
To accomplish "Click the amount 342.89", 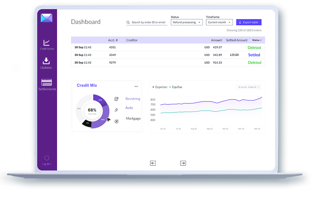I will pyautogui.click(x=217, y=55).
